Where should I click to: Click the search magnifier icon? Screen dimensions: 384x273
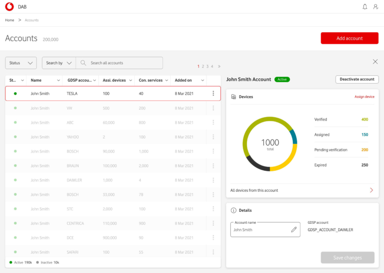pos(83,63)
